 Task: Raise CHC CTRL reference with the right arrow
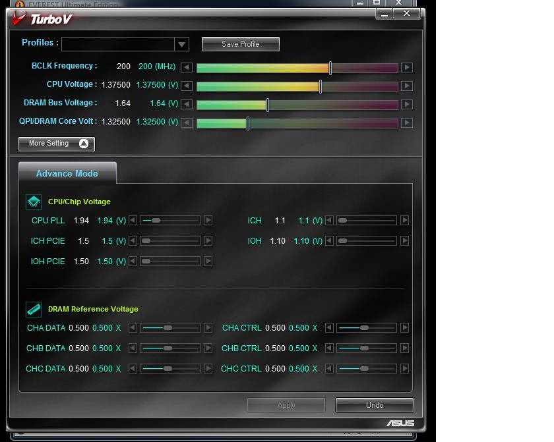pyautogui.click(x=404, y=369)
